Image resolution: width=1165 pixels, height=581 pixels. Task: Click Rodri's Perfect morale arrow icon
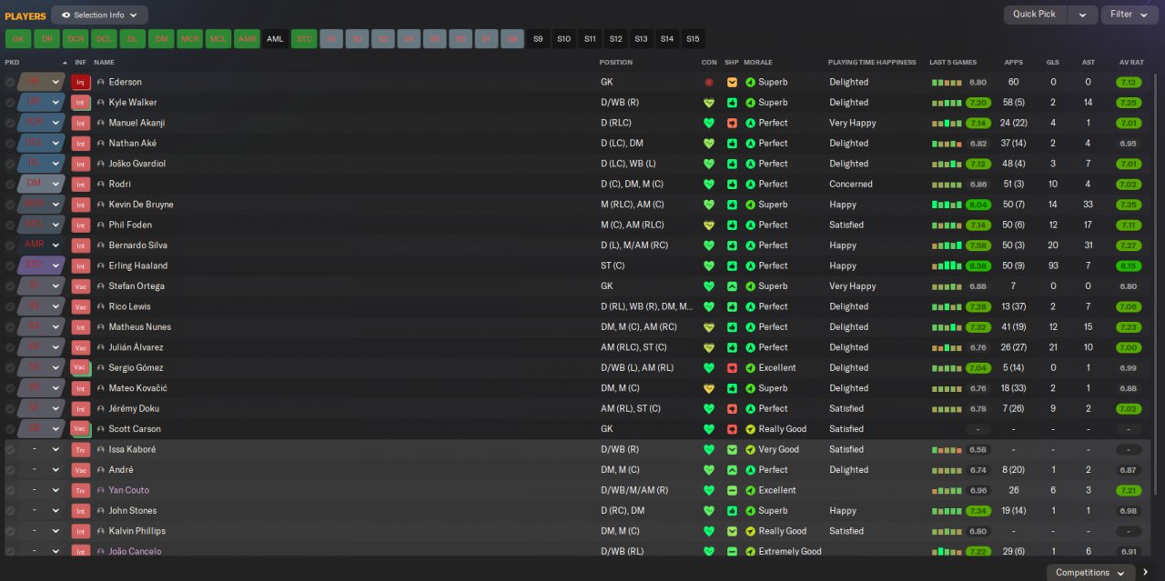coord(751,185)
